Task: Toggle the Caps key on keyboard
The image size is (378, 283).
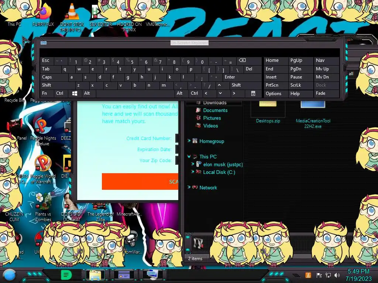Action: (x=54, y=77)
